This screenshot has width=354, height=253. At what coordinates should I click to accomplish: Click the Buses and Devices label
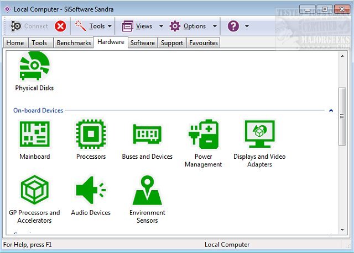(x=147, y=157)
